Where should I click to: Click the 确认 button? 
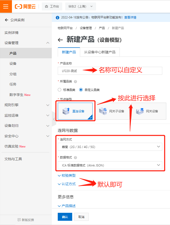(x=65, y=217)
